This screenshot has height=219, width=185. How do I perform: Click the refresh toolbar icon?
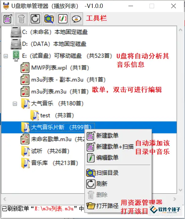(x=35, y=19)
